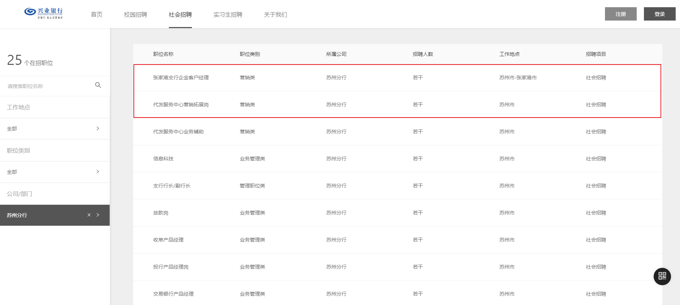680x305 pixels.
Task: Open job 投行产品经理岗
Action: [171, 267]
